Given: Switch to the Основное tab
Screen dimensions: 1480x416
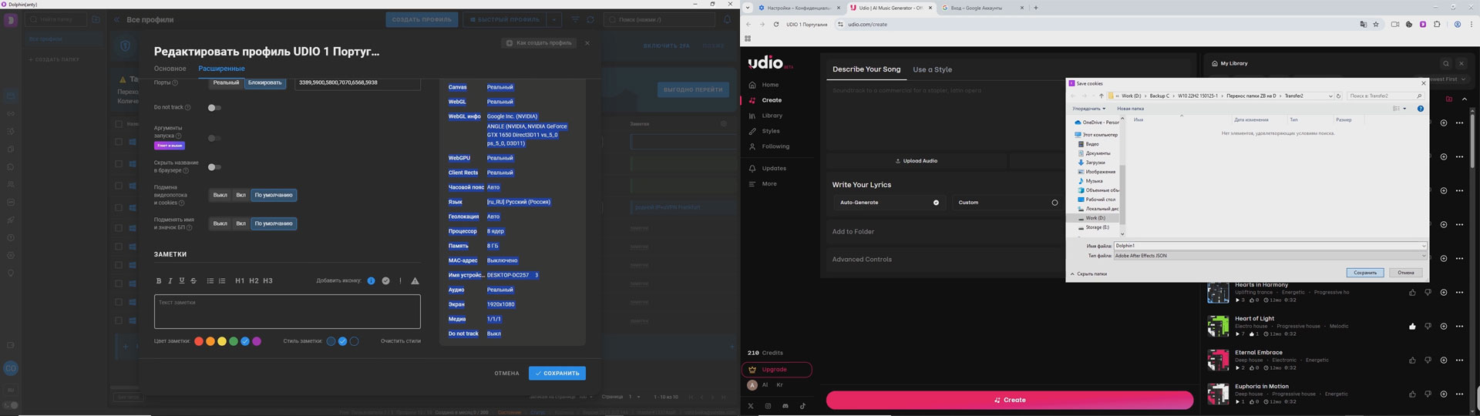Looking at the screenshot, I should pyautogui.click(x=170, y=69).
